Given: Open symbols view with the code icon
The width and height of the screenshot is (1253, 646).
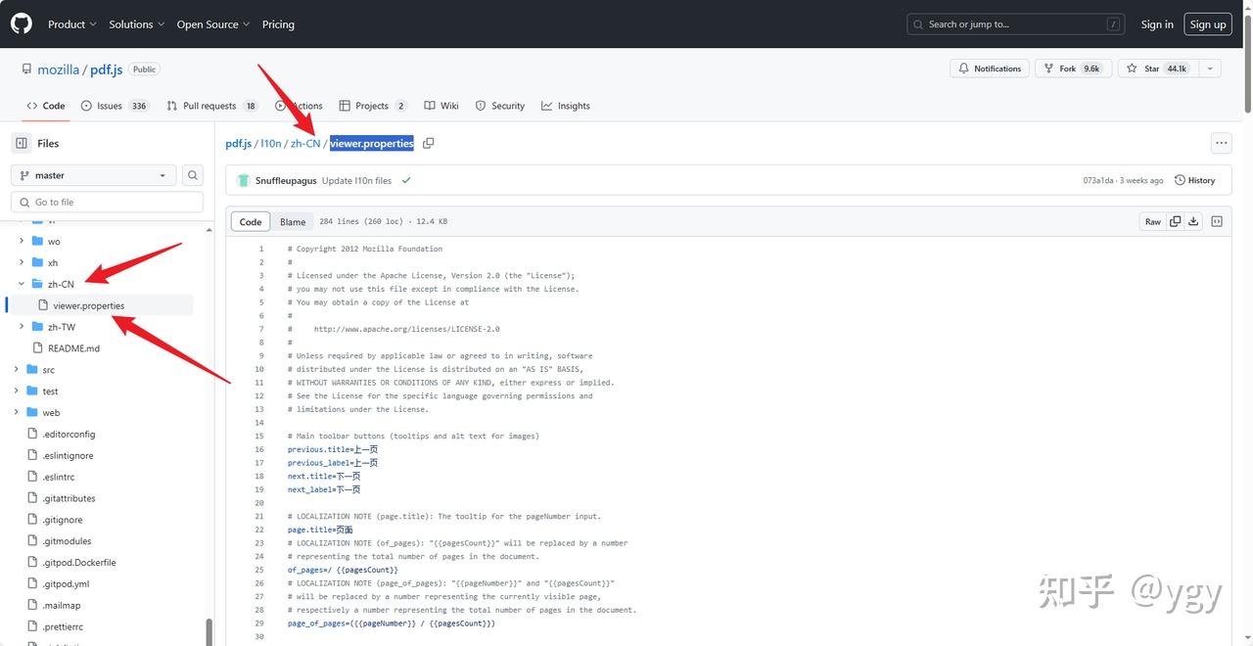Looking at the screenshot, I should pos(1216,221).
